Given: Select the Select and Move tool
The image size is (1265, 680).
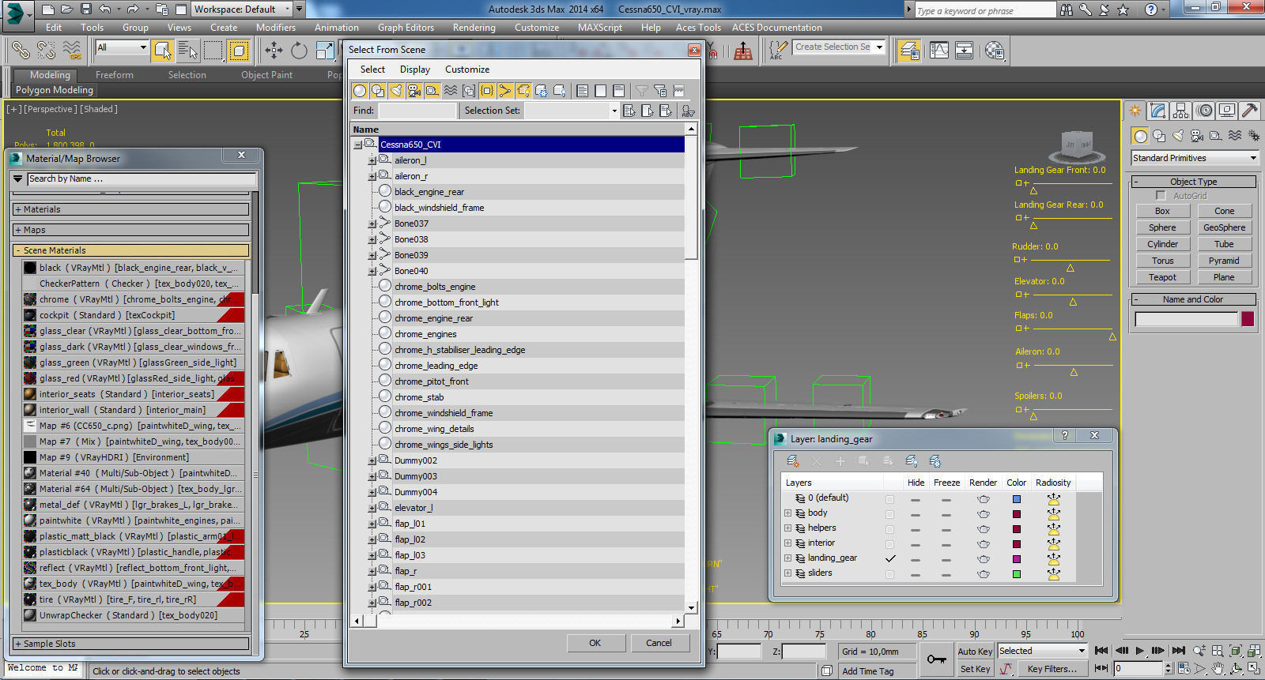Looking at the screenshot, I should point(274,51).
